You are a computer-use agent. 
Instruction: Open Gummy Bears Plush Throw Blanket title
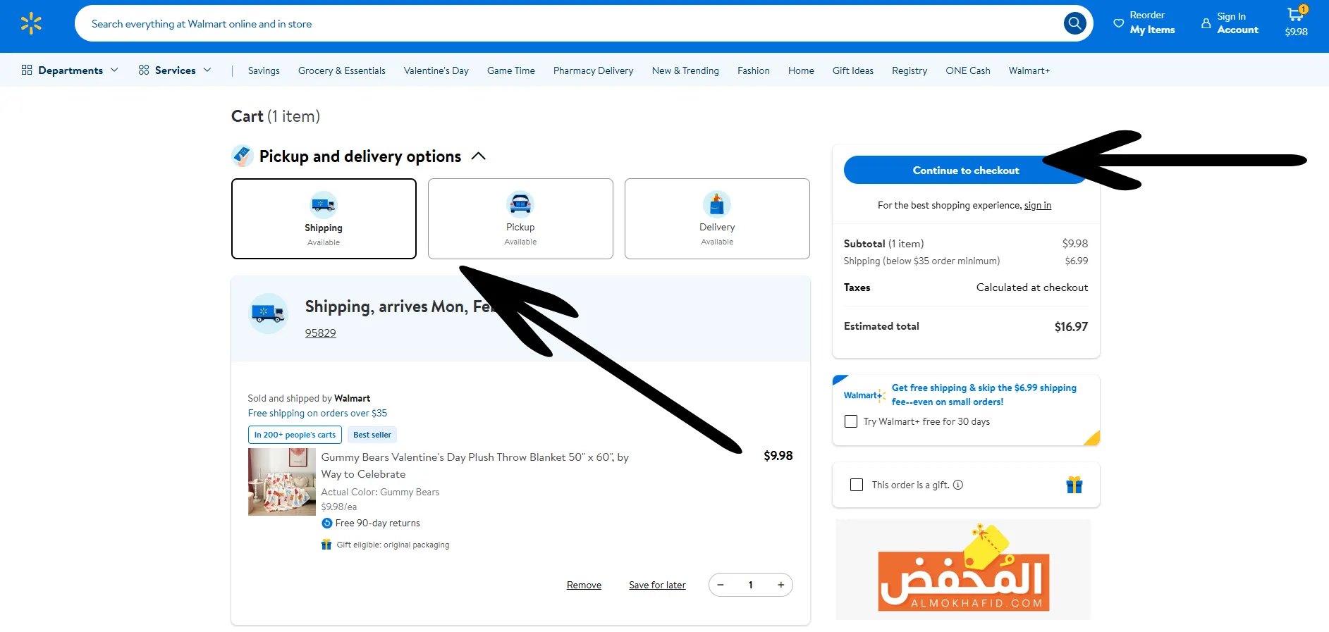(475, 465)
